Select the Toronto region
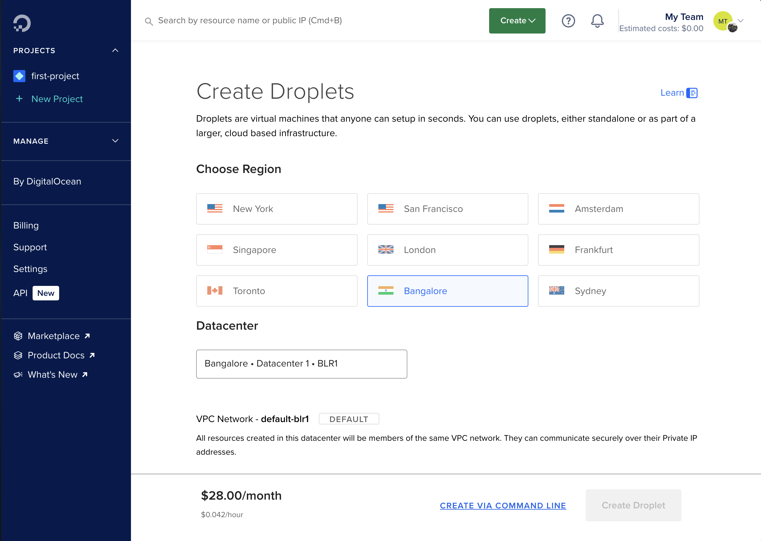This screenshot has width=761, height=541. coord(277,291)
